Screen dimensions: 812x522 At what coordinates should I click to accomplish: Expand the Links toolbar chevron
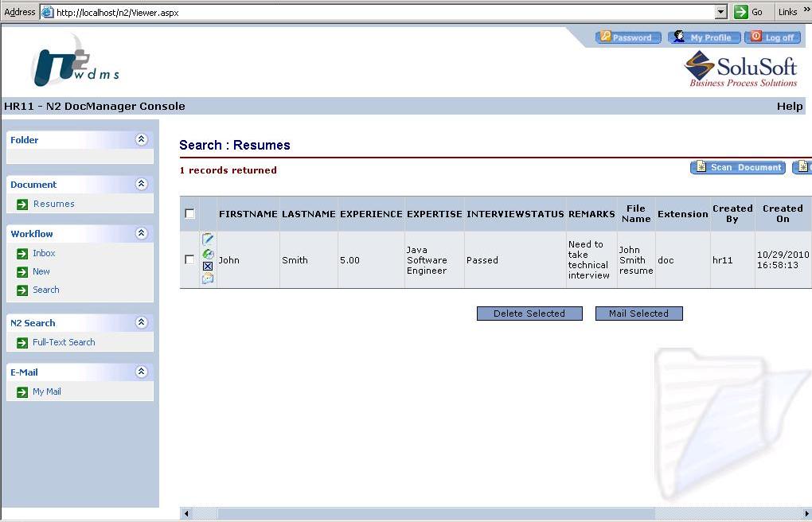tap(806, 10)
